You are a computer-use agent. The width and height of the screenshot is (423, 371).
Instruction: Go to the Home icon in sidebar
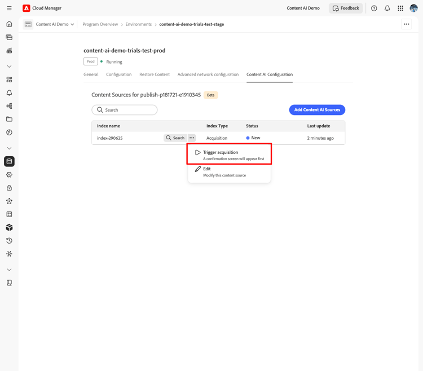[9, 24]
